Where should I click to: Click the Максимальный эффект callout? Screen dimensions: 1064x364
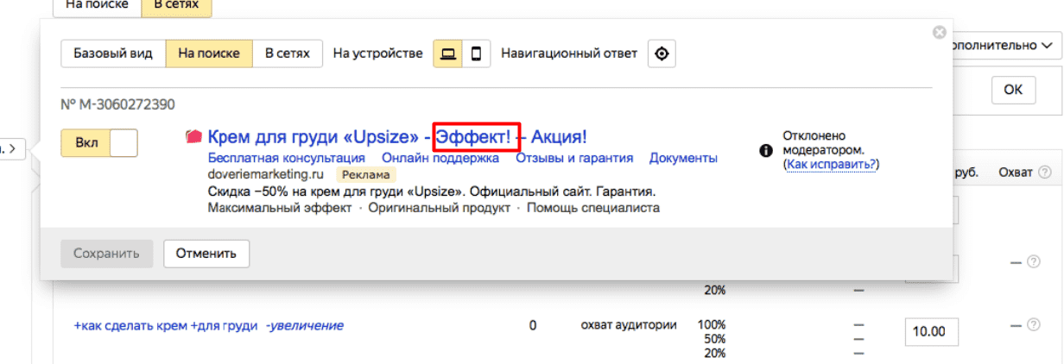(x=280, y=208)
